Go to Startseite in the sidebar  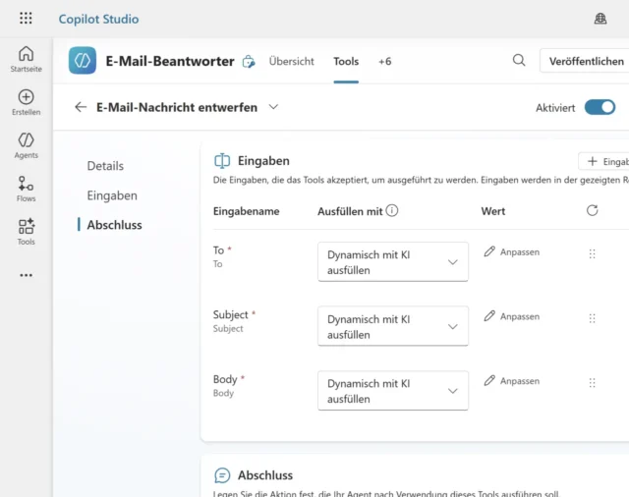26,59
